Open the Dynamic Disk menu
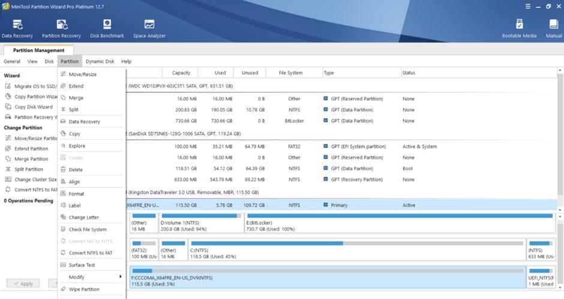This screenshot has height=299, width=564. point(100,61)
